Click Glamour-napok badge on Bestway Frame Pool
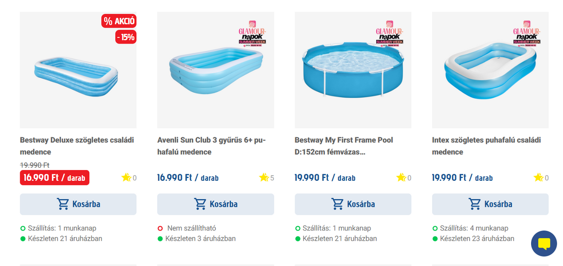The image size is (563, 266). (x=389, y=33)
